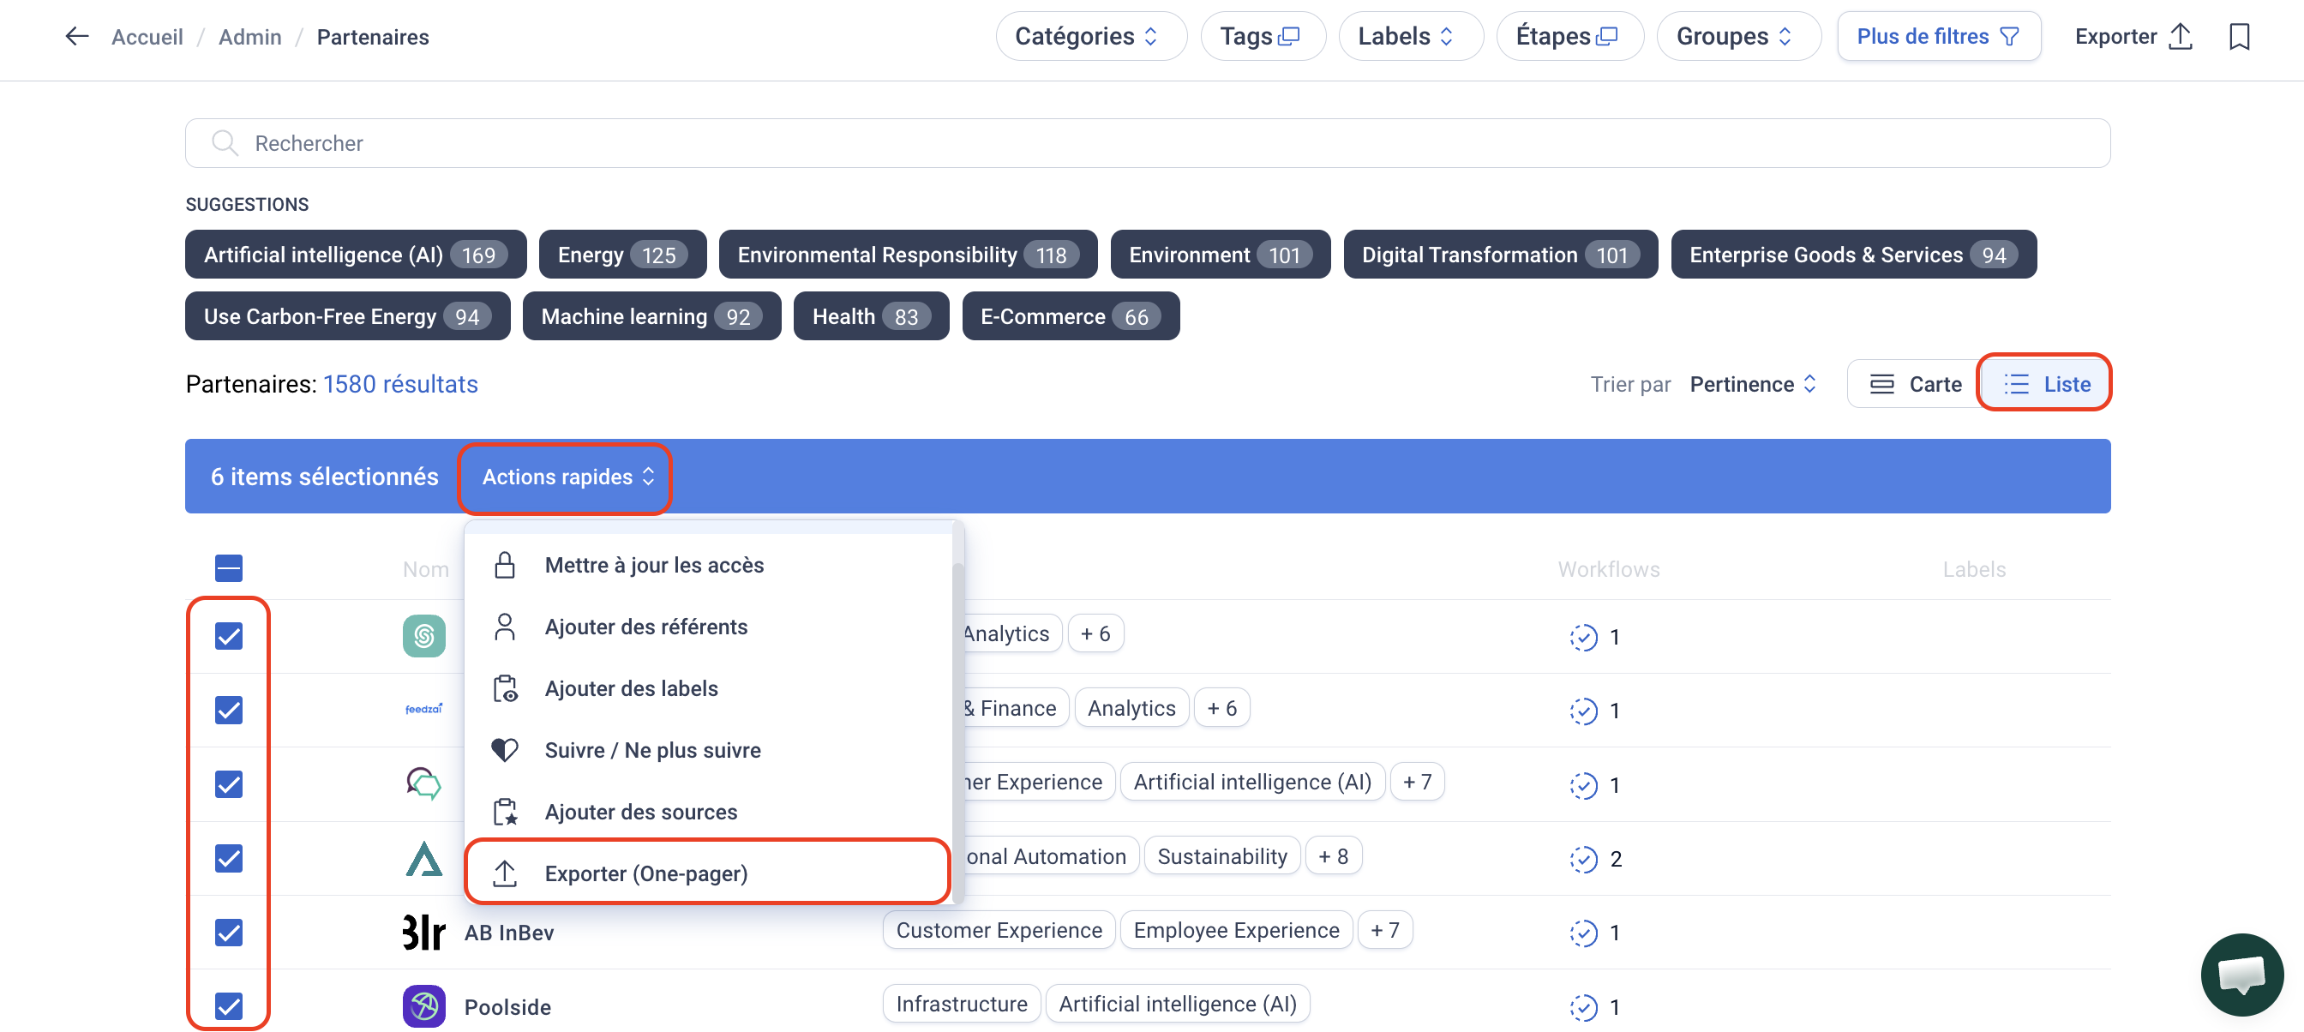The image size is (2304, 1032).
Task: Click the Infrastructure tag
Action: 961,1004
